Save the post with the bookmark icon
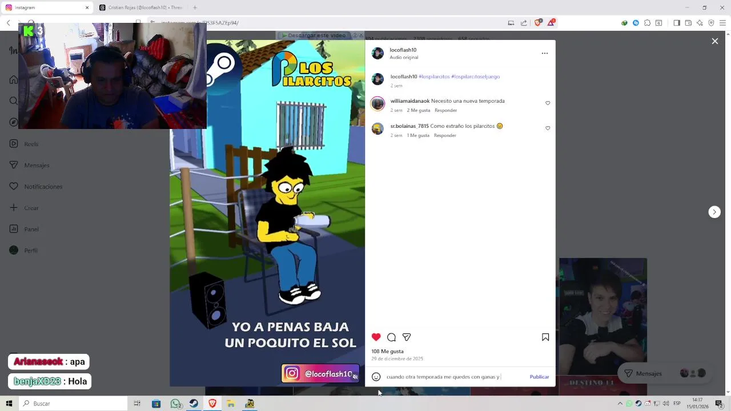 point(545,337)
